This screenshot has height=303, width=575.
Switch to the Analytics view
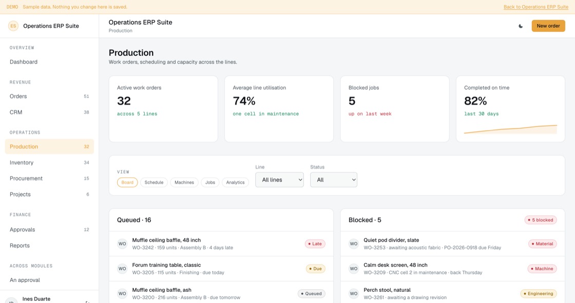[x=236, y=183]
